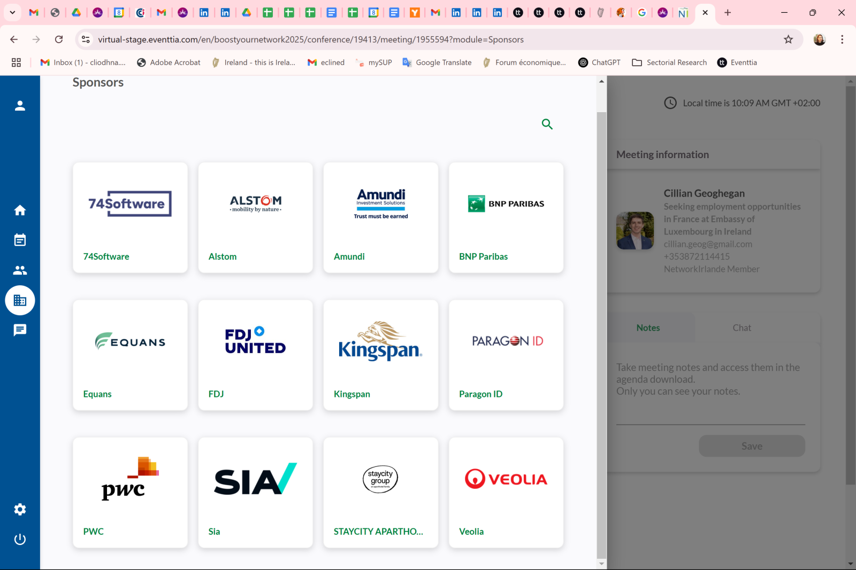Open PWC sponsor card
856x570 pixels.
pos(130,493)
